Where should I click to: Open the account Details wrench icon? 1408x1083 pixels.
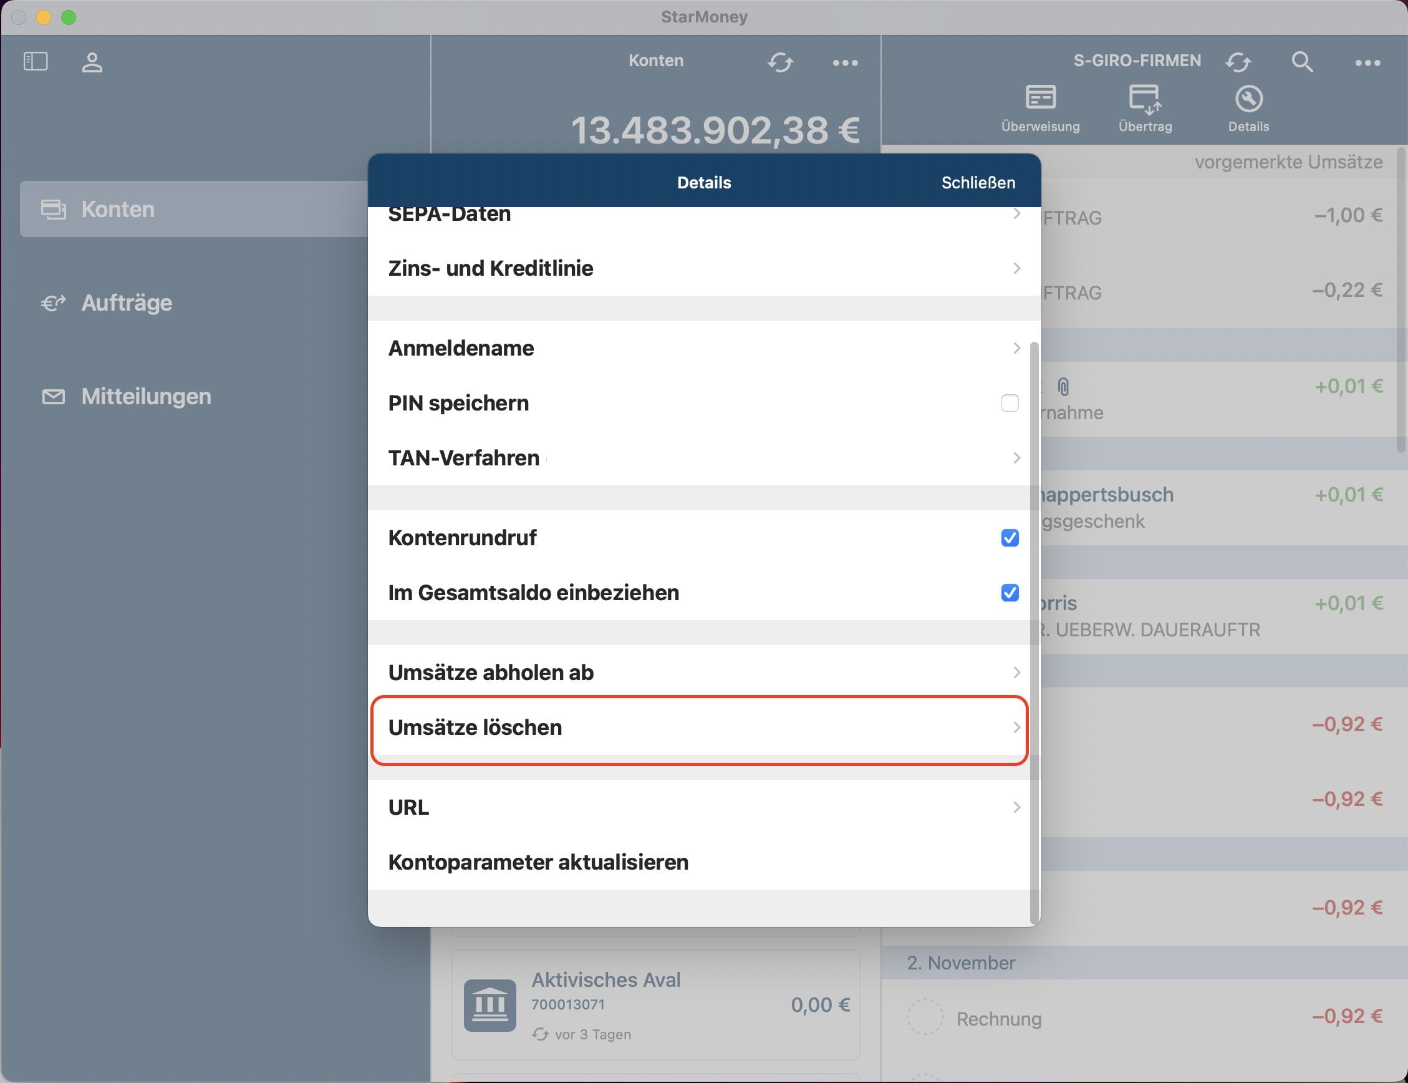(x=1248, y=99)
